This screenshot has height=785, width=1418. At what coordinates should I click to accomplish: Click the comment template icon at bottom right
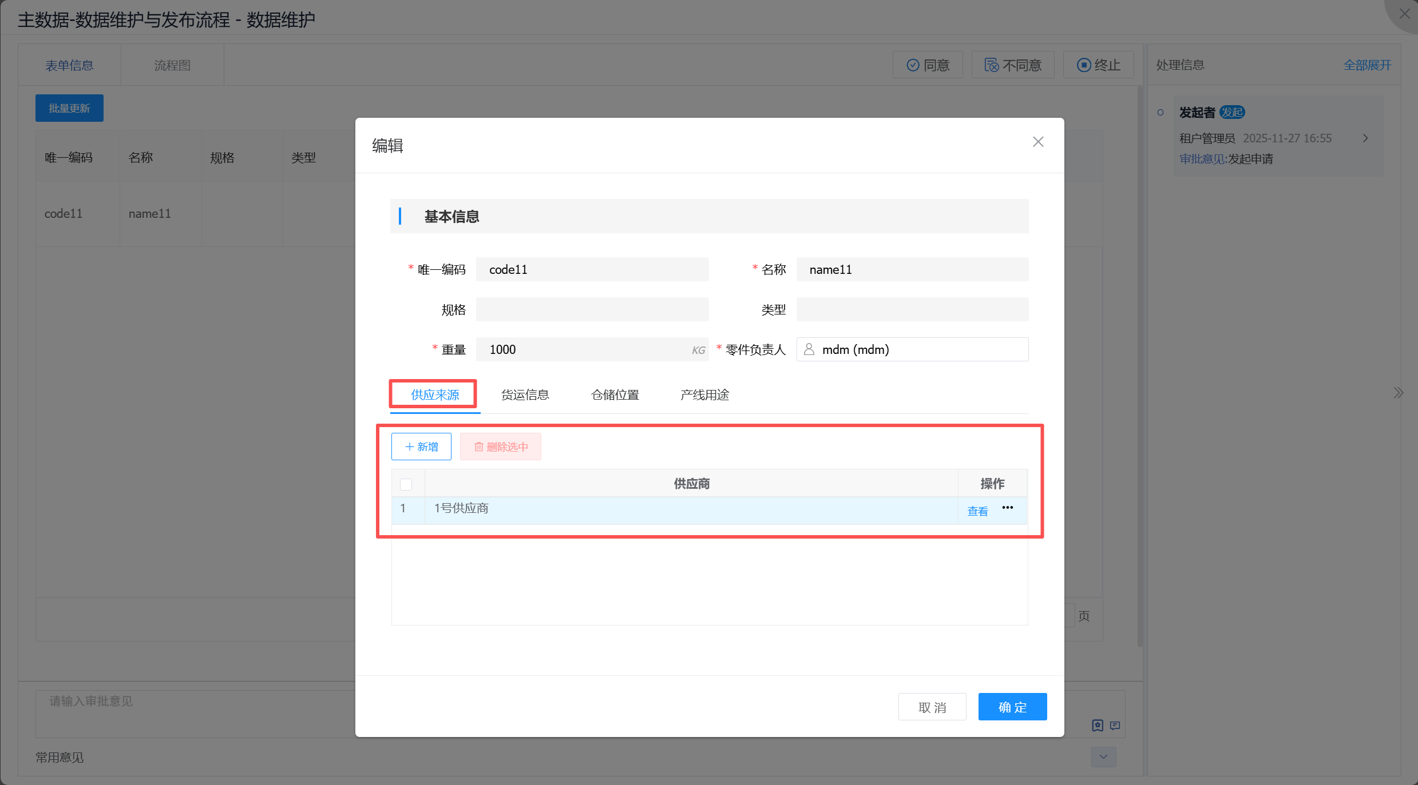[x=1115, y=726]
